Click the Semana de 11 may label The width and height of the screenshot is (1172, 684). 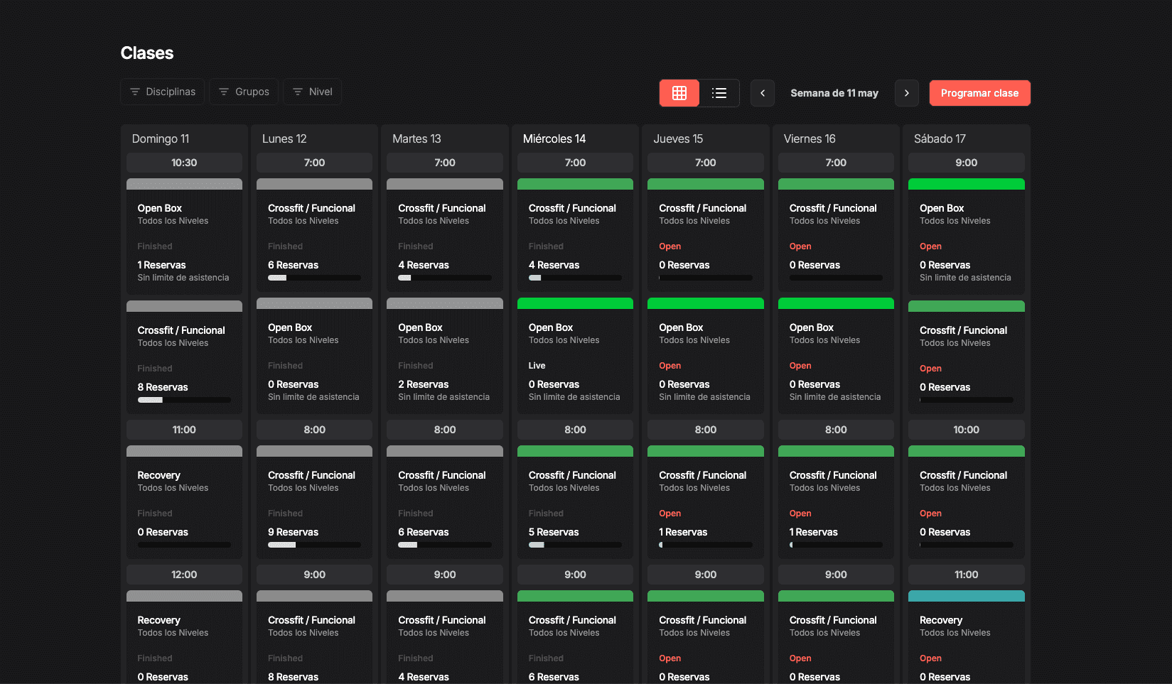(834, 93)
